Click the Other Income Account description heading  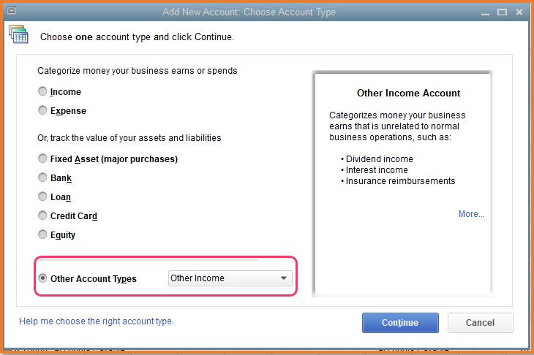coord(408,93)
